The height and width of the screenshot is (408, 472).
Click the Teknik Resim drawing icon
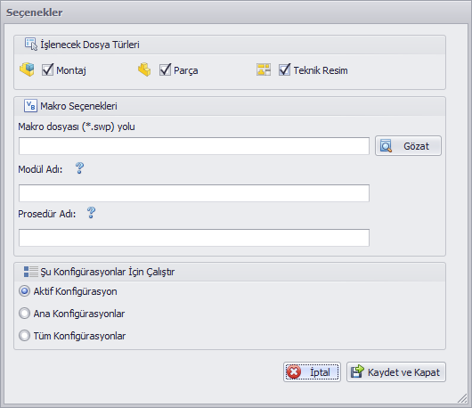pyautogui.click(x=264, y=69)
